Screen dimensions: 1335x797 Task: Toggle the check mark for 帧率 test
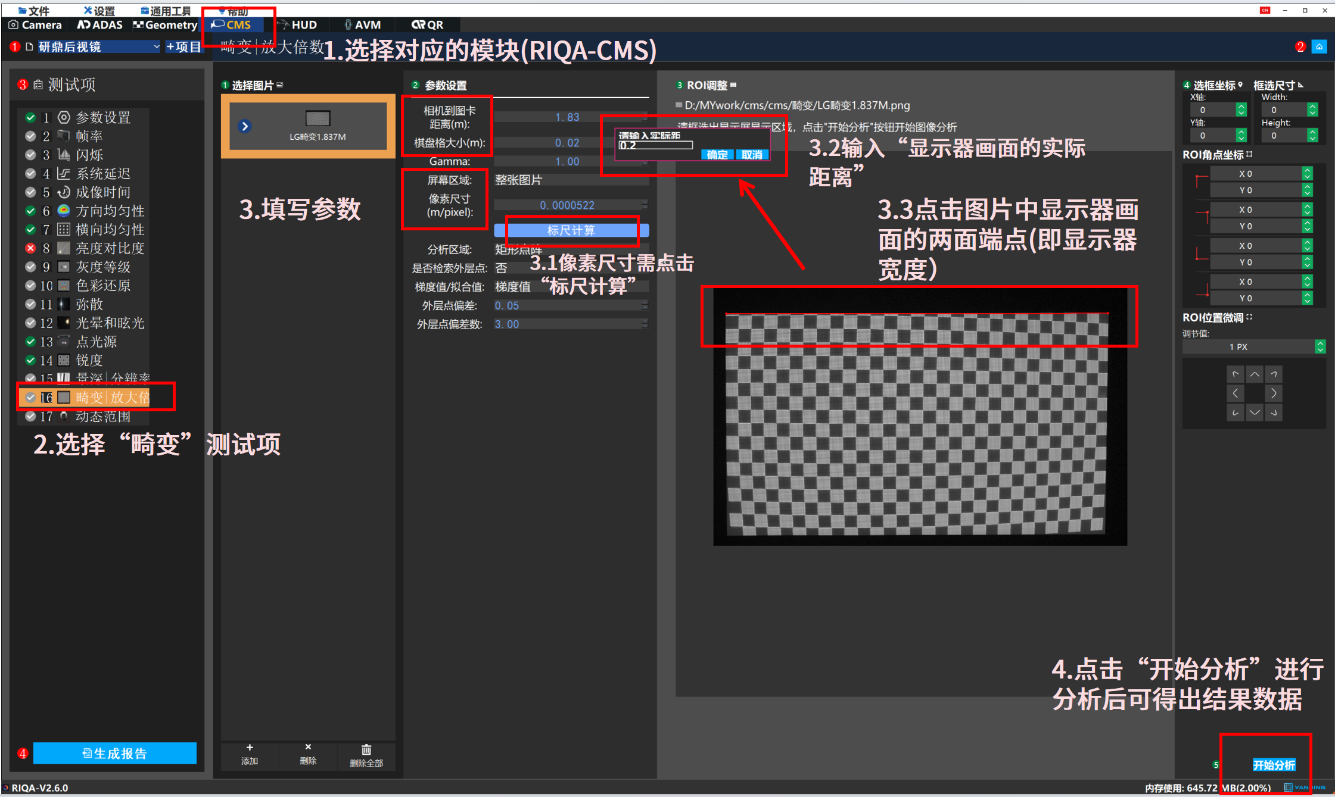[x=30, y=136]
